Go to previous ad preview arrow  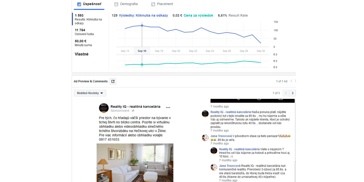(286, 93)
